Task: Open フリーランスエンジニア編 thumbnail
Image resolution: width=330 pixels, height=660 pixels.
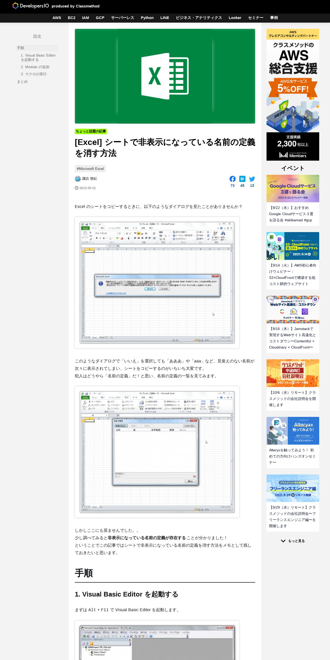Action: (293, 488)
